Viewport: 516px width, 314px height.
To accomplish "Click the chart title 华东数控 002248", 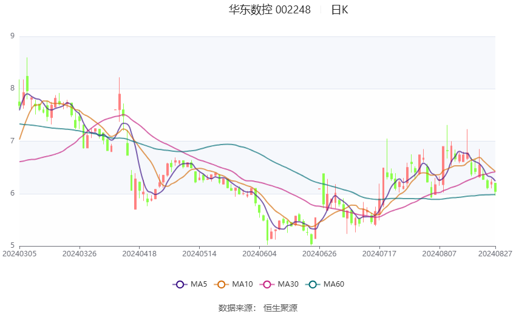I will click(x=270, y=10).
